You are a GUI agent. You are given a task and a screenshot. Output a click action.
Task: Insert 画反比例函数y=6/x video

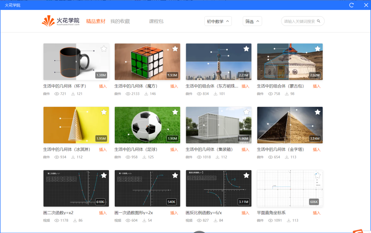click(245, 213)
